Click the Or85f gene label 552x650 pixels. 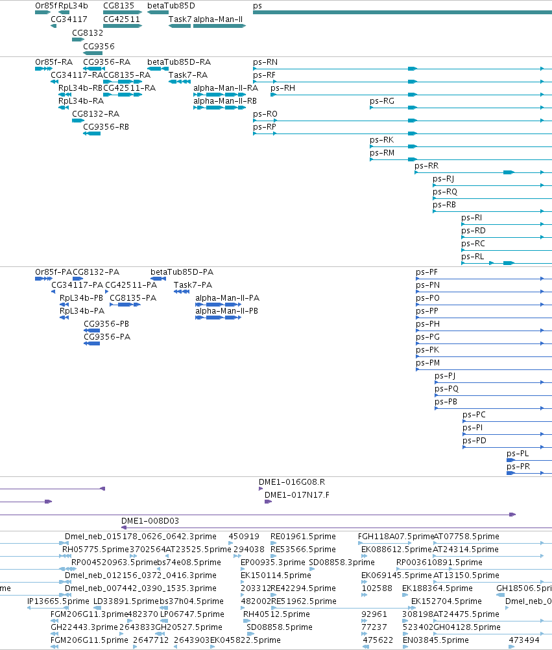[x=46, y=6]
